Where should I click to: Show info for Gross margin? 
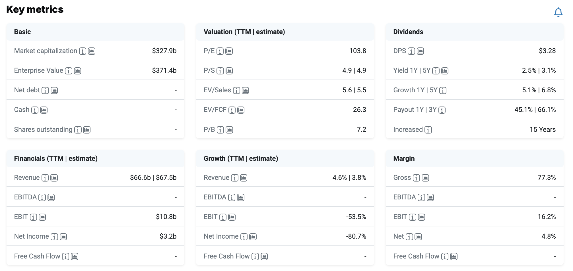[416, 178]
